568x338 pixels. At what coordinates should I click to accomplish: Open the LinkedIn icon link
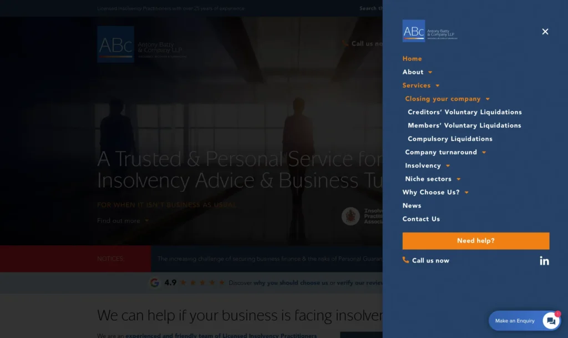click(x=544, y=260)
